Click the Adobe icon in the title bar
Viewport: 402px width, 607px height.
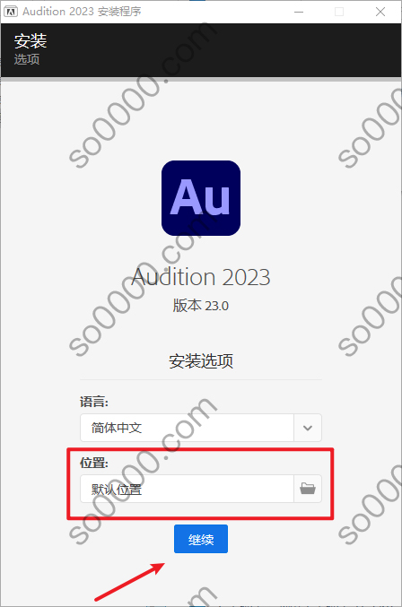[x=10, y=12]
